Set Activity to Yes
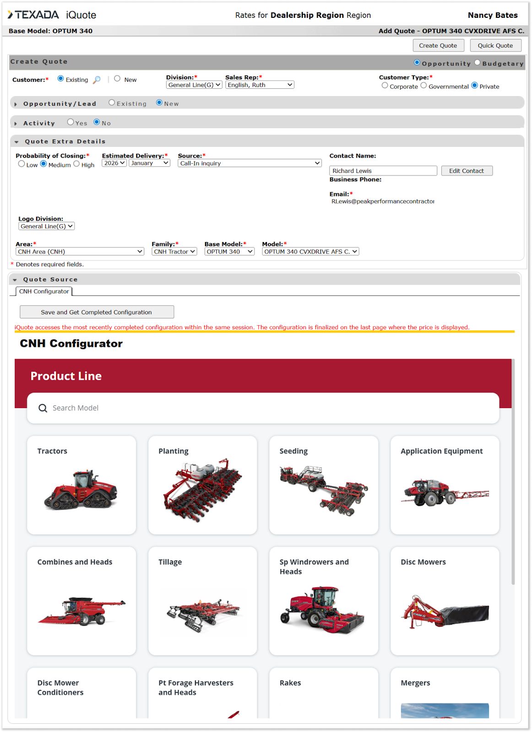The height and width of the screenshot is (732, 532). pos(71,122)
